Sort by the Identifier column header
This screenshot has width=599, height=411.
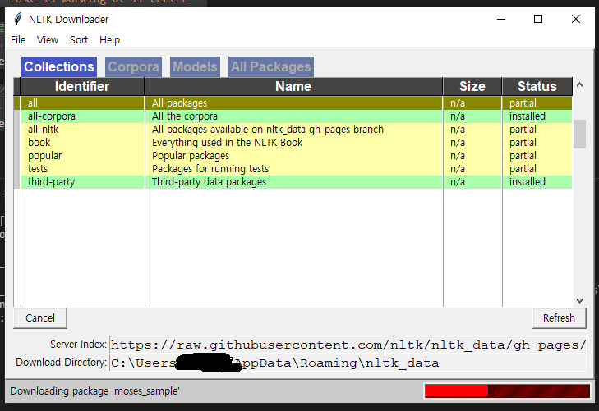point(82,86)
